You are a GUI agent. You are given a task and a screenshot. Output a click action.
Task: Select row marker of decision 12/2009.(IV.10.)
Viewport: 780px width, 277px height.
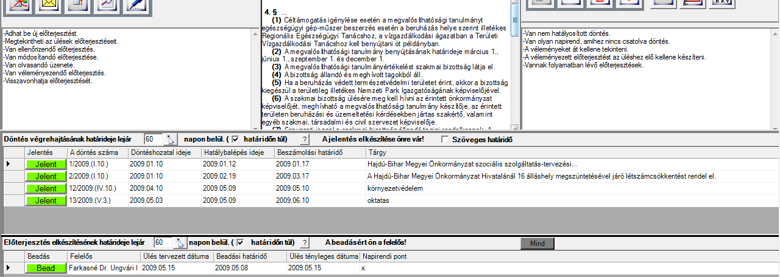tap(12, 188)
